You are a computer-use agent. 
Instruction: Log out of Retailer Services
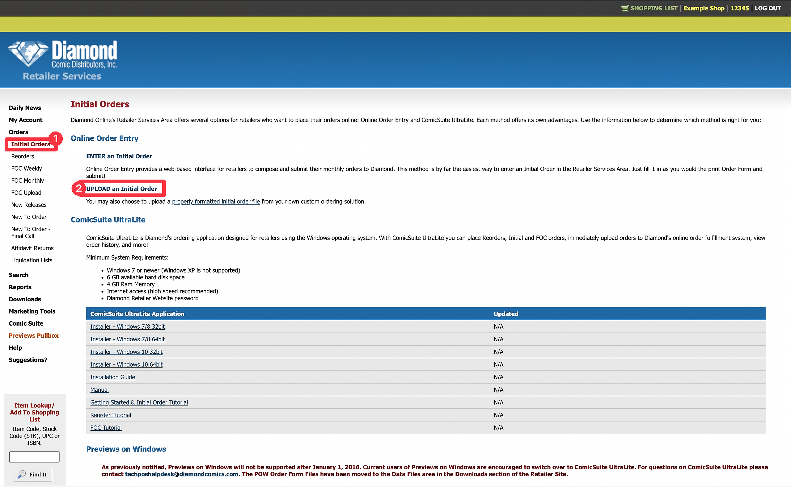click(x=768, y=8)
